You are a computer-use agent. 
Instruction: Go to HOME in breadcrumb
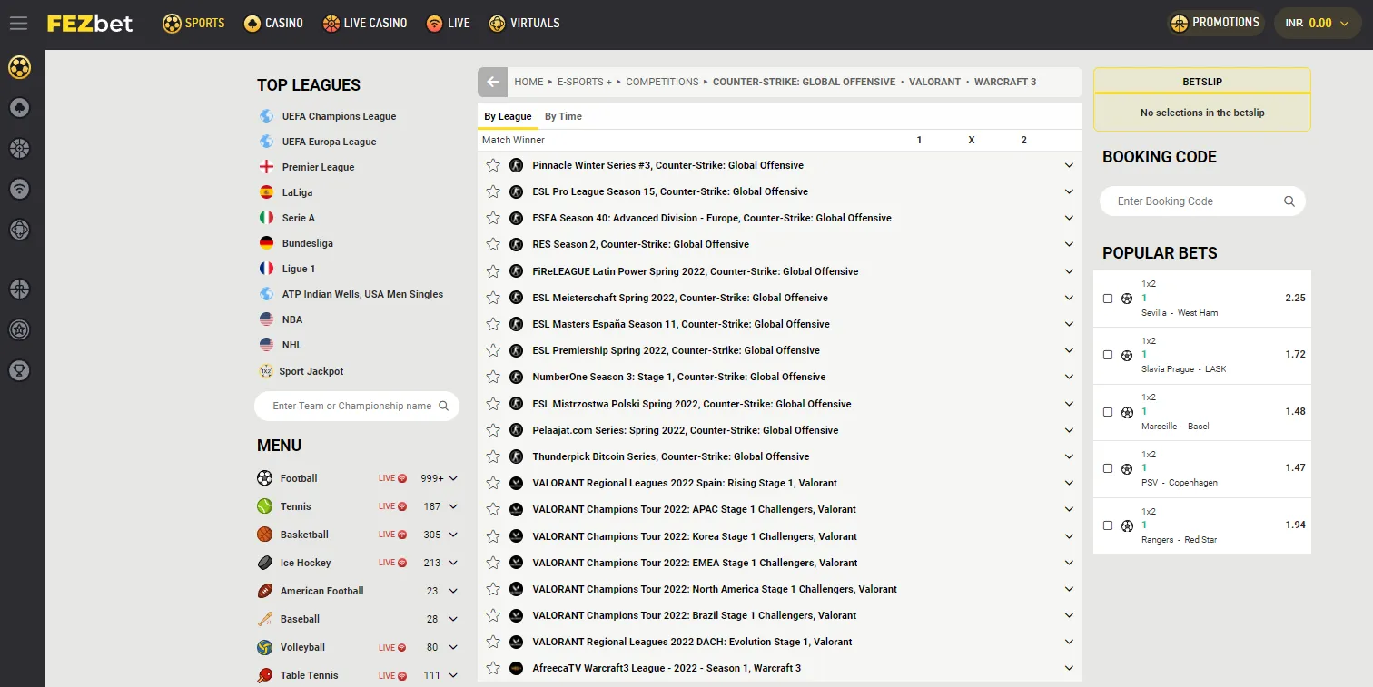(528, 82)
